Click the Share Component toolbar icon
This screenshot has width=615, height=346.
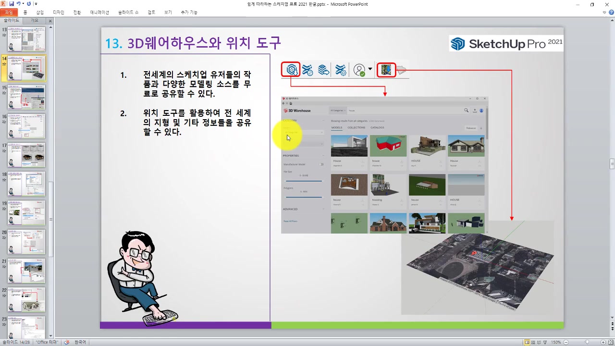pos(323,70)
